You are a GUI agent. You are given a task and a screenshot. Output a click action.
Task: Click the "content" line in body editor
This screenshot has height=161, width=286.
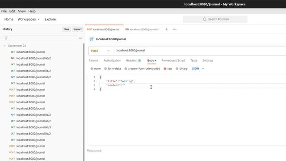coord(116,85)
